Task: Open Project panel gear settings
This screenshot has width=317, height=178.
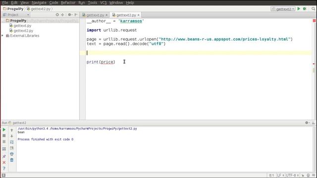Action: coord(70,15)
